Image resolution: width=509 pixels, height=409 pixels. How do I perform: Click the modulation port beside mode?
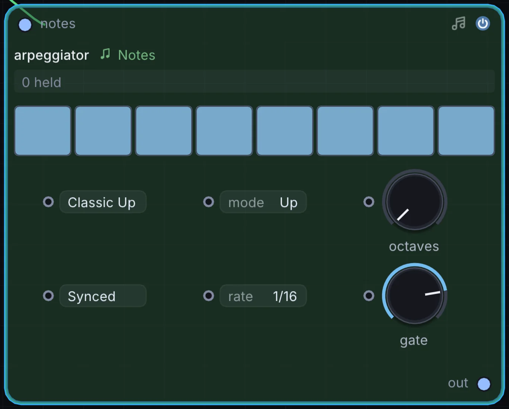click(x=209, y=202)
